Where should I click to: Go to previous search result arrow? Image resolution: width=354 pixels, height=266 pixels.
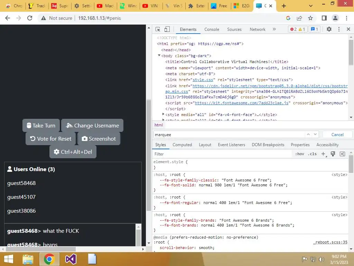click(x=308, y=134)
